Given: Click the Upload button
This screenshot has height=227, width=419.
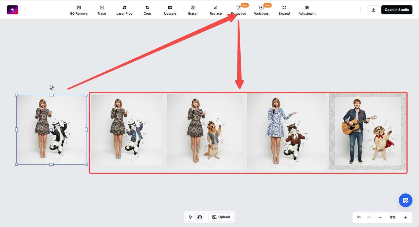Looking at the screenshot, I should (221, 217).
